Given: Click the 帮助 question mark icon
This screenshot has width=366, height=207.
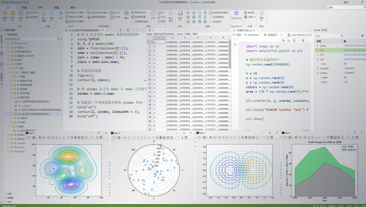Looking at the screenshot, I should tap(261, 13).
